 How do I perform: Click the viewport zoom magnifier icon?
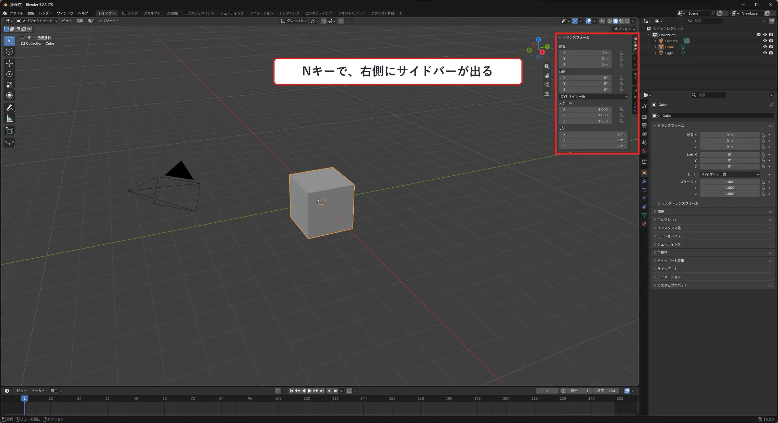[547, 66]
